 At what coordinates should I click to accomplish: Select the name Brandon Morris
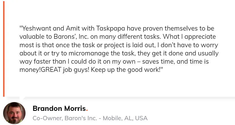click(x=59, y=108)
